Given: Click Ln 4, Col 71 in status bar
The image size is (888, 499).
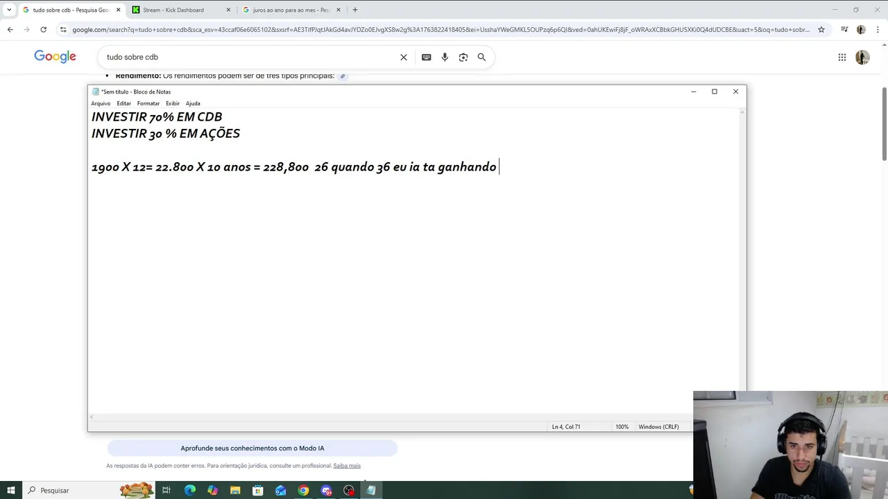Looking at the screenshot, I should click(566, 427).
